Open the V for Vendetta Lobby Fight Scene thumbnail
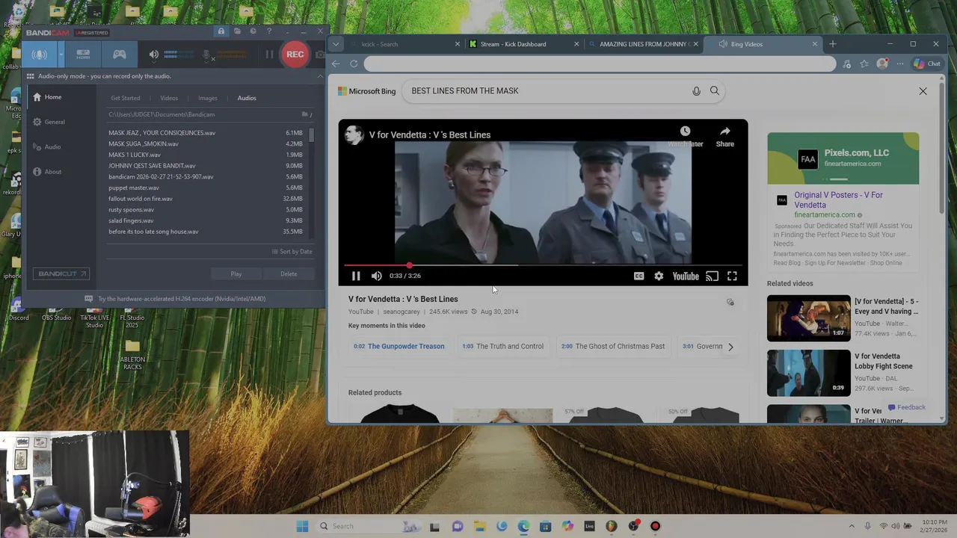The image size is (957, 538). (x=808, y=373)
